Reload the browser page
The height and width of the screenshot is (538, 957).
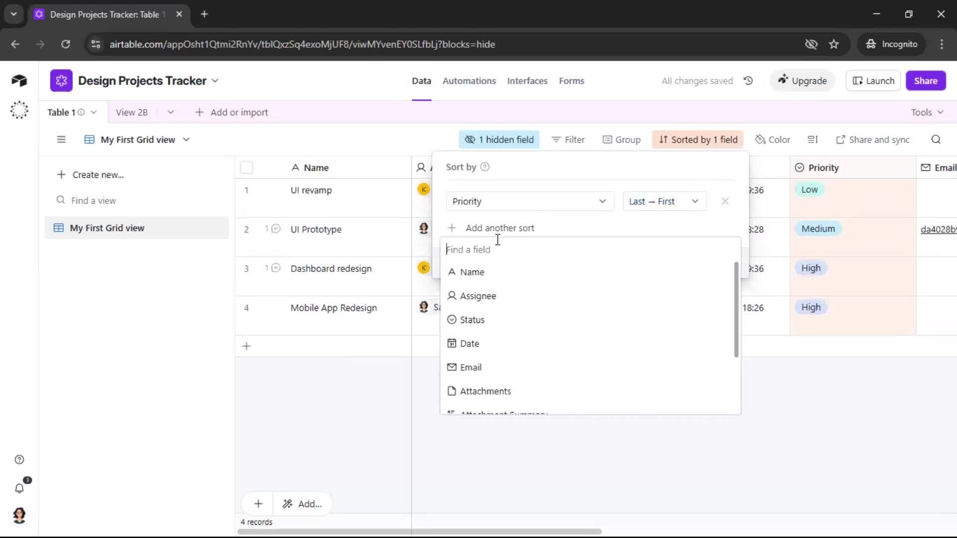[65, 44]
